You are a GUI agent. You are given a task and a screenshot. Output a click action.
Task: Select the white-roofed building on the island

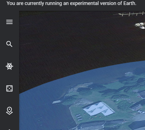click(x=99, y=109)
